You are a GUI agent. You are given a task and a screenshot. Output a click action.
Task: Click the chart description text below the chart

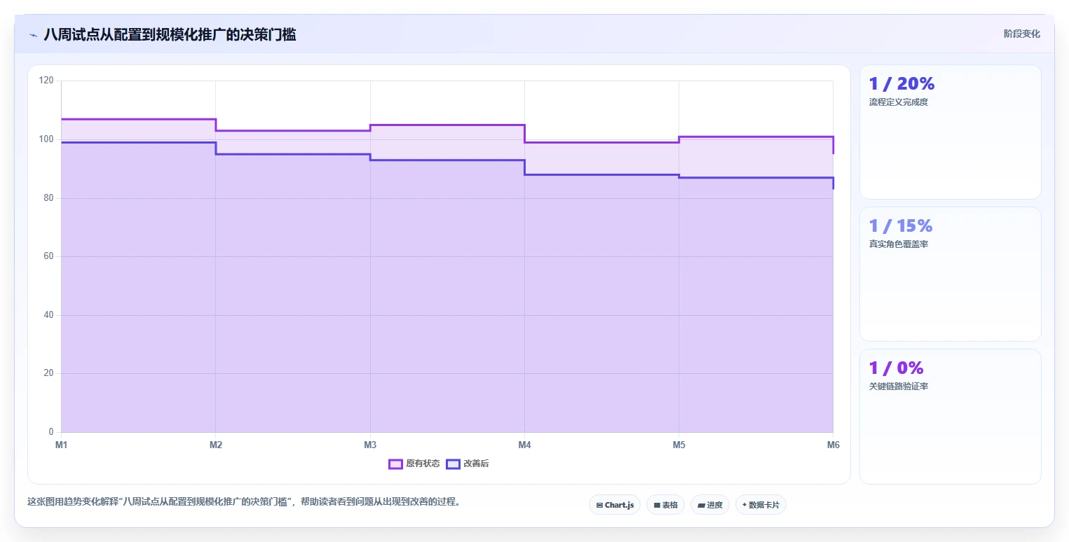click(x=244, y=501)
